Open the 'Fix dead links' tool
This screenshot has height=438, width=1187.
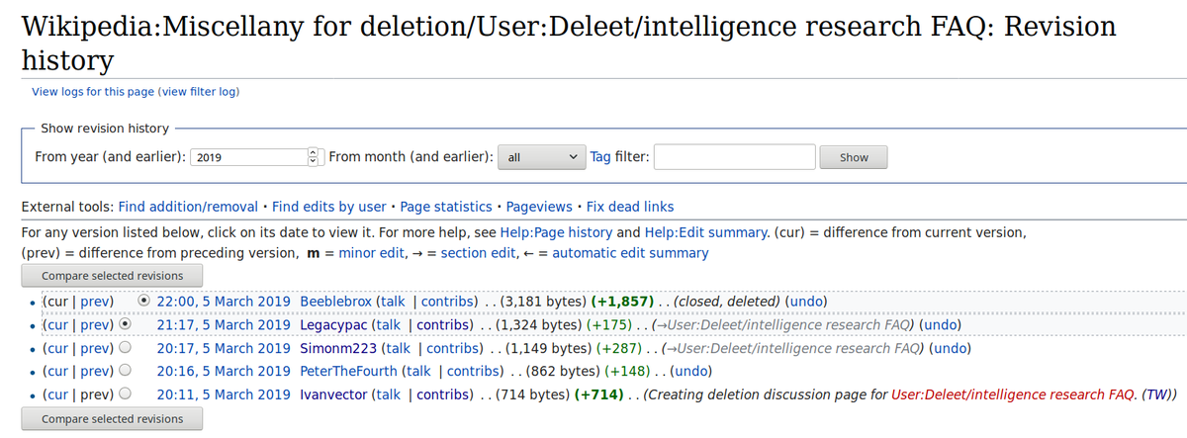click(630, 207)
